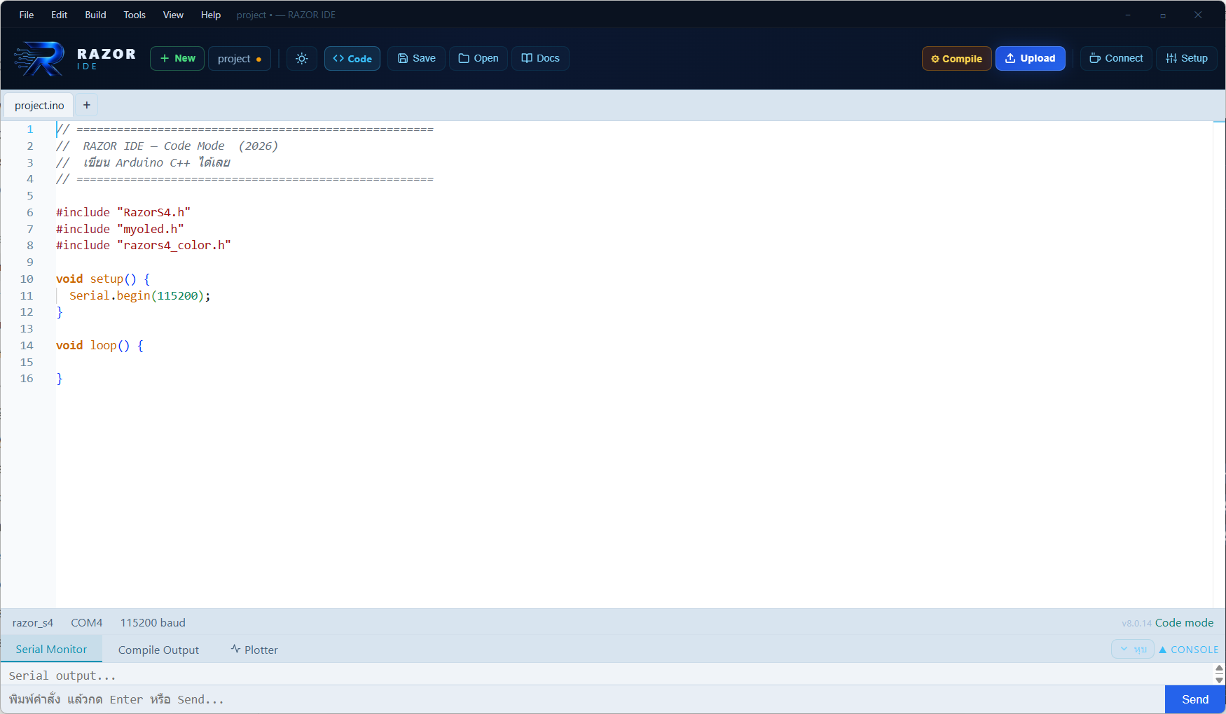This screenshot has width=1226, height=714.
Task: Switch to the Plotter tab
Action: (254, 650)
